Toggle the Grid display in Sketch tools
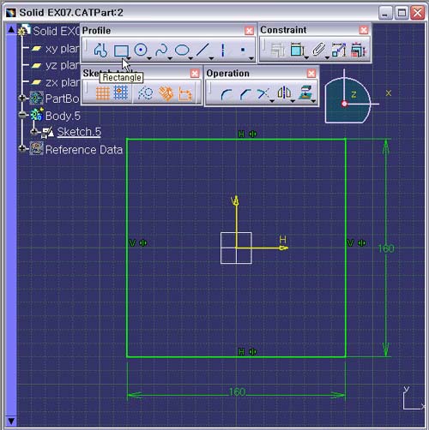The width and height of the screenshot is (429, 430). (x=102, y=93)
